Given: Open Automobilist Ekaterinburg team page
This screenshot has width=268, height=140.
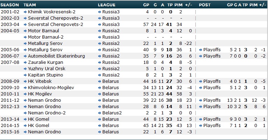Looking at the screenshot, I should click(56, 56).
